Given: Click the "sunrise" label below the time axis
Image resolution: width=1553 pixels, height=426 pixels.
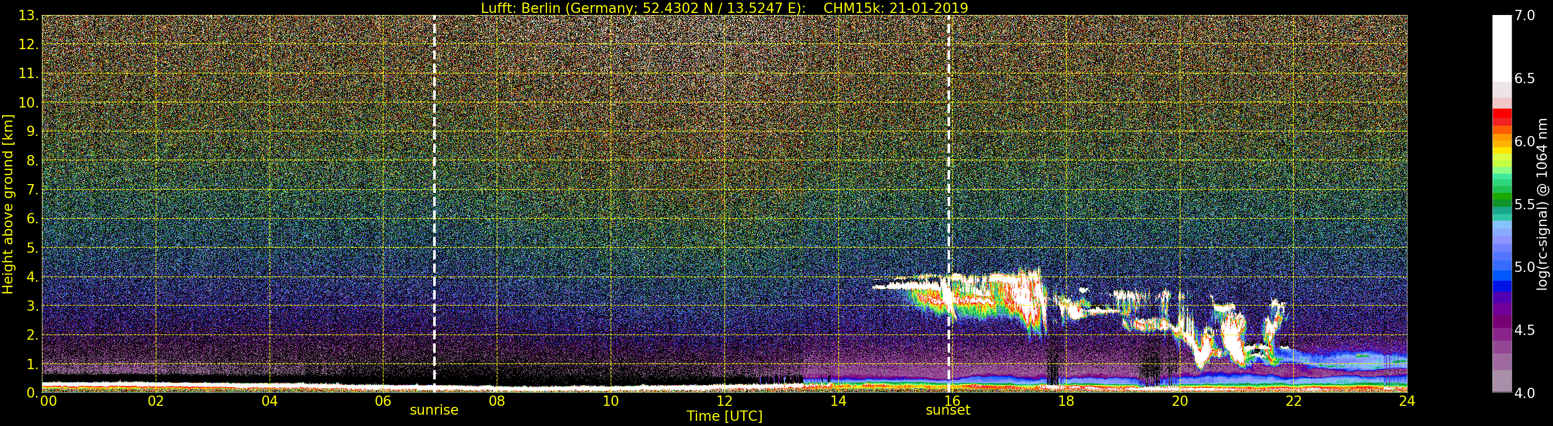Looking at the screenshot, I should [434, 410].
